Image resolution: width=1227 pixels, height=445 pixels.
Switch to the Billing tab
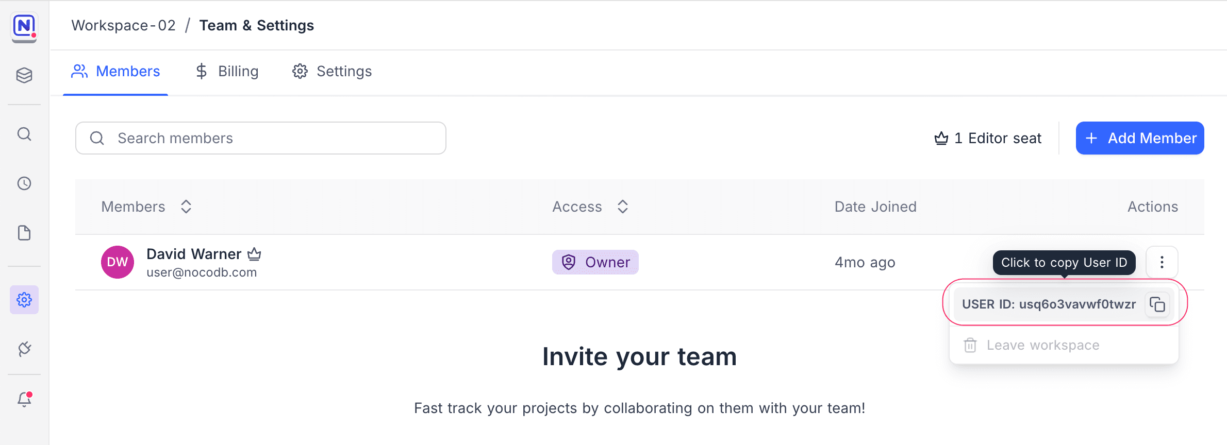pos(227,71)
